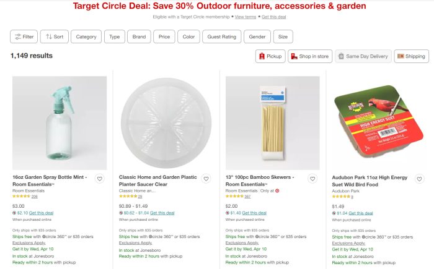
Task: Toggle the Same Day Delivery filter
Action: pyautogui.click(x=363, y=56)
